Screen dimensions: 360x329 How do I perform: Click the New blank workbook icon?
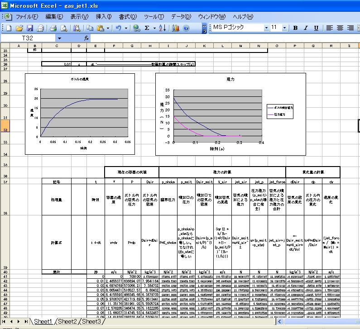pyautogui.click(x=9, y=28)
